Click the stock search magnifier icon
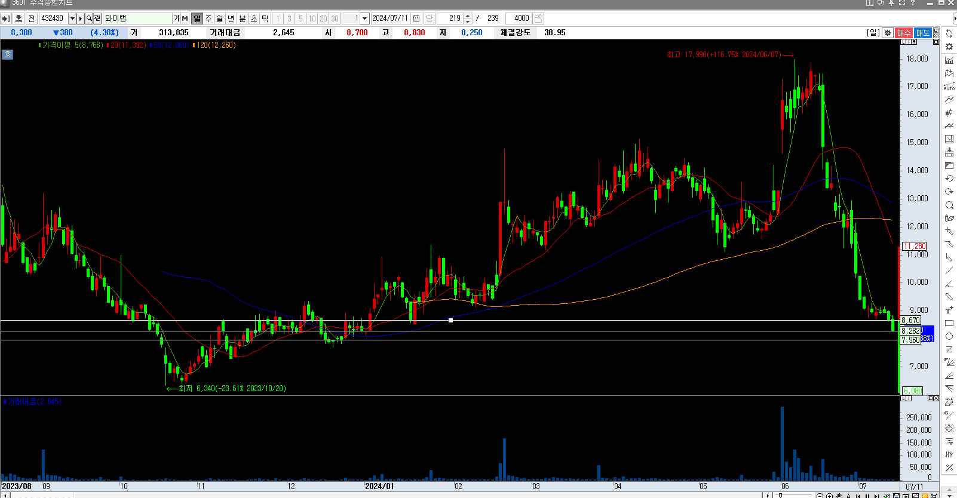This screenshot has width=957, height=498. (x=89, y=19)
